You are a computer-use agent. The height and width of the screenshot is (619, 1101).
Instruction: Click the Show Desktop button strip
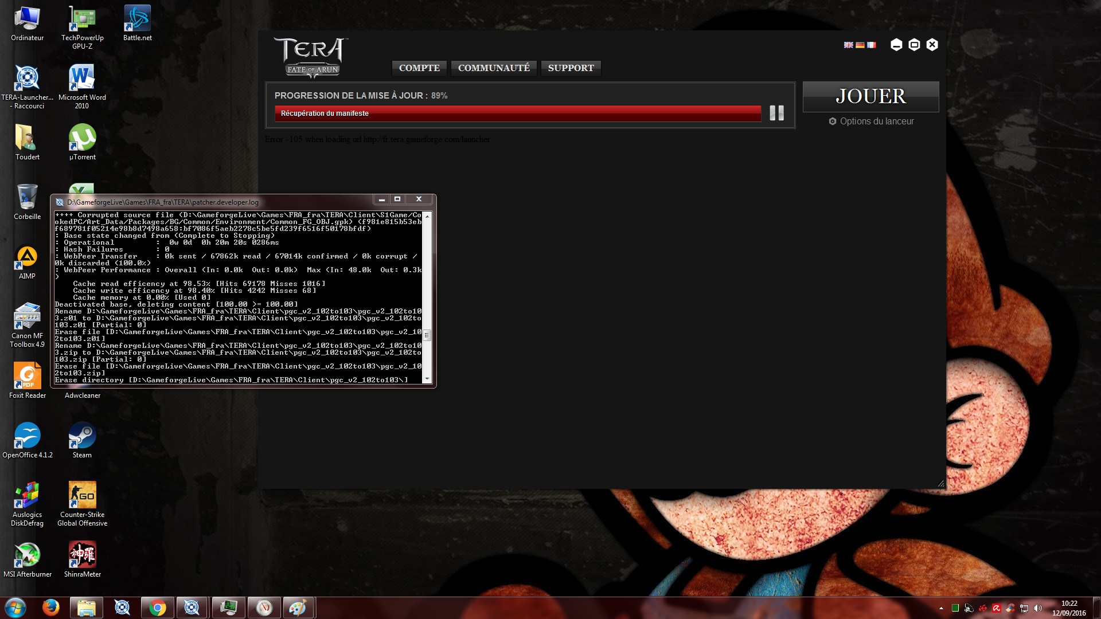click(1096, 608)
